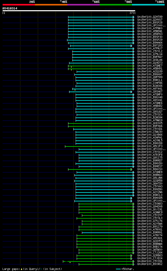Select the label UniRef100_C5WU30
Screen dimensions: 167x271
pos(150,132)
